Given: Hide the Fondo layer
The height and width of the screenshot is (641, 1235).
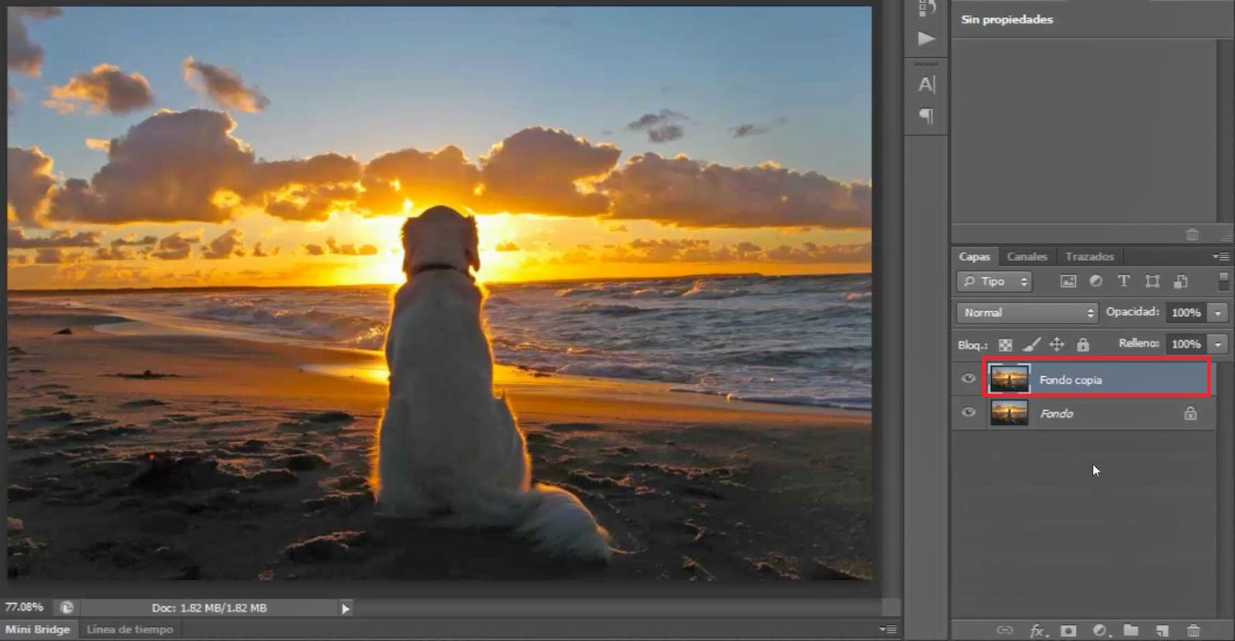Looking at the screenshot, I should (968, 412).
